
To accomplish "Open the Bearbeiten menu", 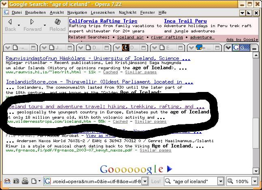I will (x=35, y=13).
